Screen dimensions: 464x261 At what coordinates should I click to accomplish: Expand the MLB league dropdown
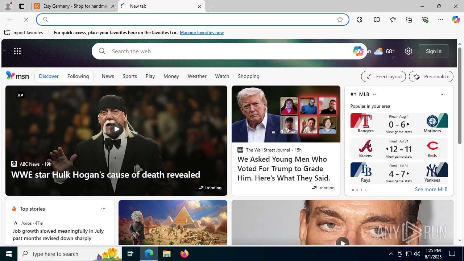[374, 94]
